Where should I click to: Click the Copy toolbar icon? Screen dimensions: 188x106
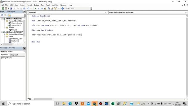[18, 9]
